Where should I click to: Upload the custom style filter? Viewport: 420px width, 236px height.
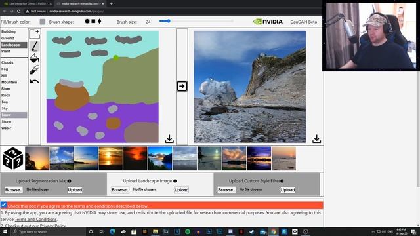coord(288,189)
